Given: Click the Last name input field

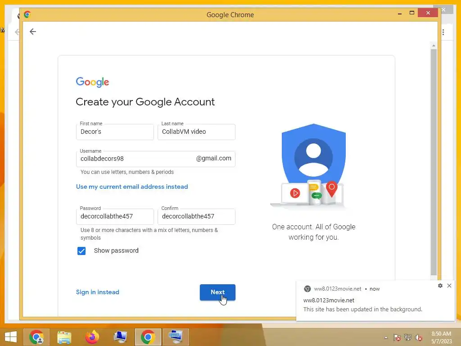Looking at the screenshot, I should pyautogui.click(x=196, y=132).
